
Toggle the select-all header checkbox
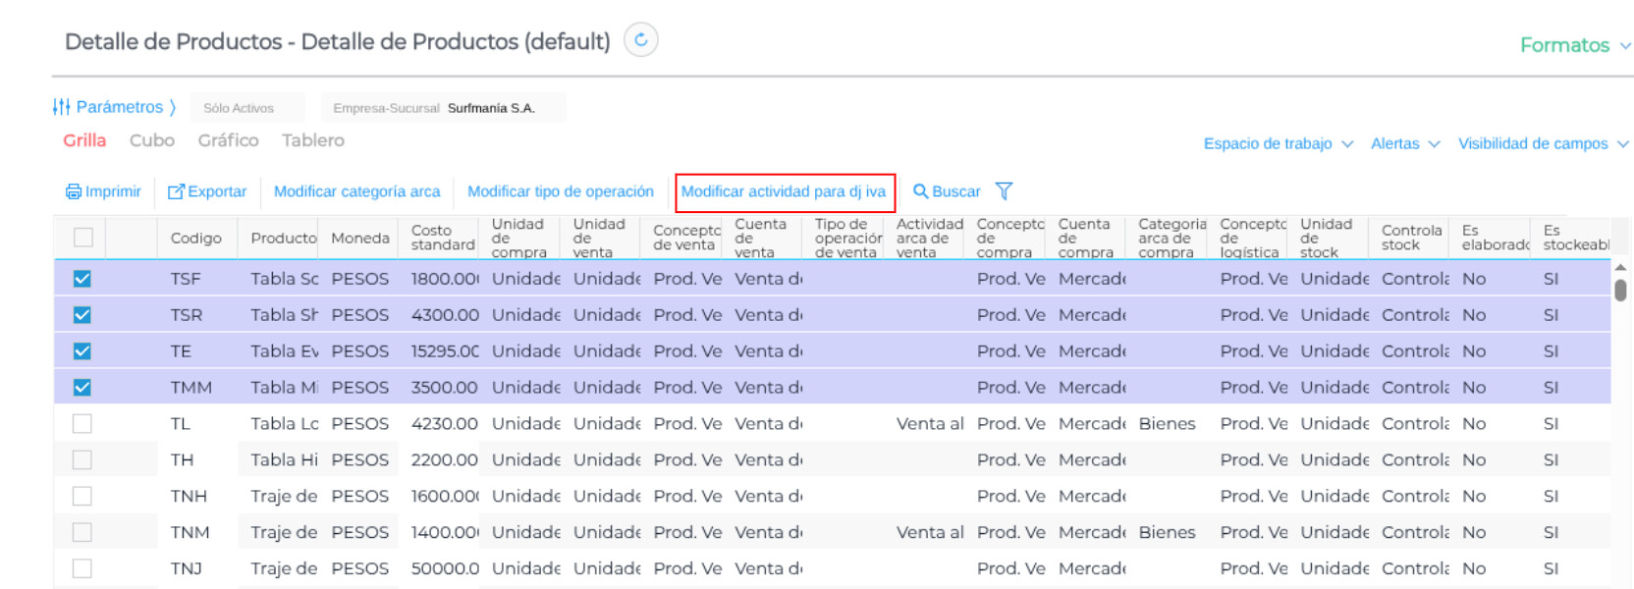83,238
